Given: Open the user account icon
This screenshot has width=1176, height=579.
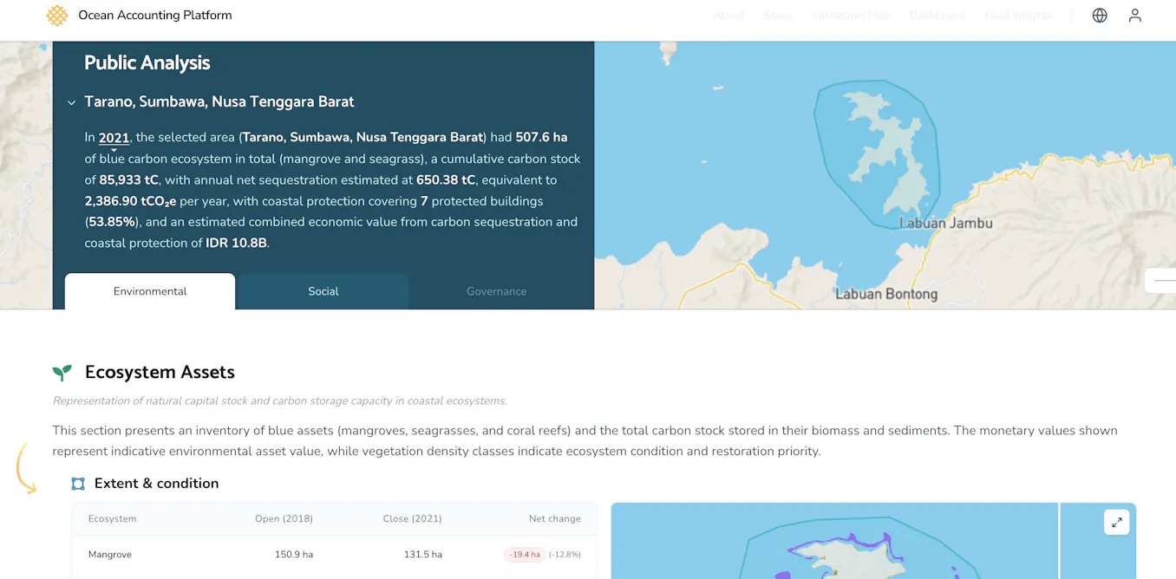Looking at the screenshot, I should pyautogui.click(x=1135, y=16).
